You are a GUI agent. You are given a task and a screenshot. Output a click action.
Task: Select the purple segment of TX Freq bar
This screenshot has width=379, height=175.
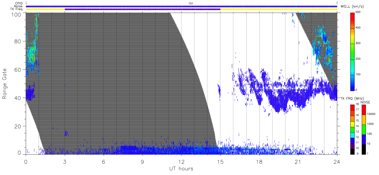pyautogui.click(x=142, y=9)
